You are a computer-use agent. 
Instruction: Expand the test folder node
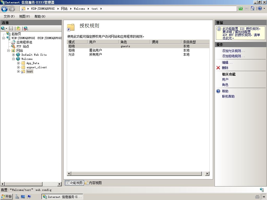pyautogui.click(x=18, y=71)
